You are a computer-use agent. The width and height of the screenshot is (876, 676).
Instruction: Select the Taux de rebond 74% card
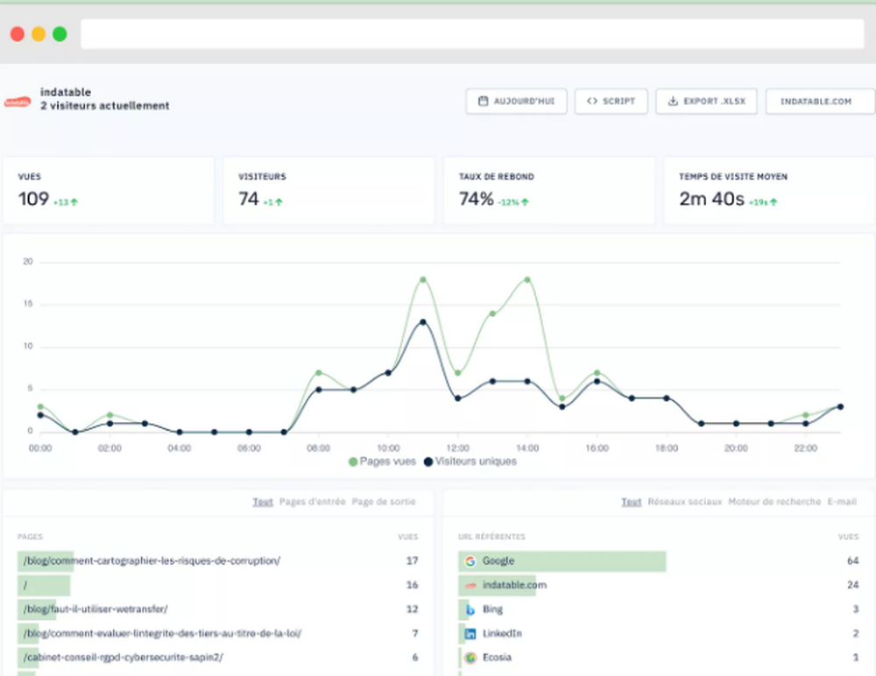pos(549,191)
